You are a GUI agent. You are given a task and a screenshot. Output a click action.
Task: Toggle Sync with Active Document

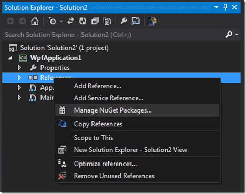[70, 21]
